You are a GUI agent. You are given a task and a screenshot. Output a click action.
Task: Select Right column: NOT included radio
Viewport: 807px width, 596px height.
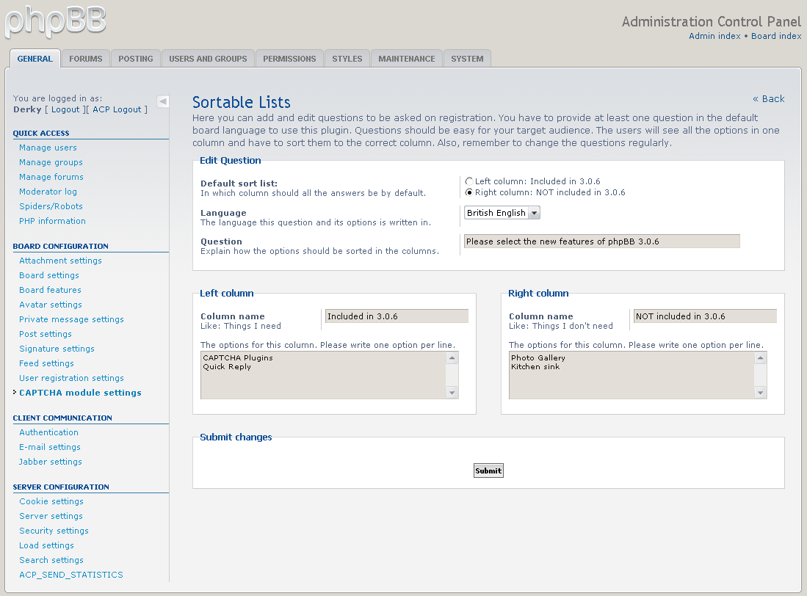pyautogui.click(x=469, y=193)
